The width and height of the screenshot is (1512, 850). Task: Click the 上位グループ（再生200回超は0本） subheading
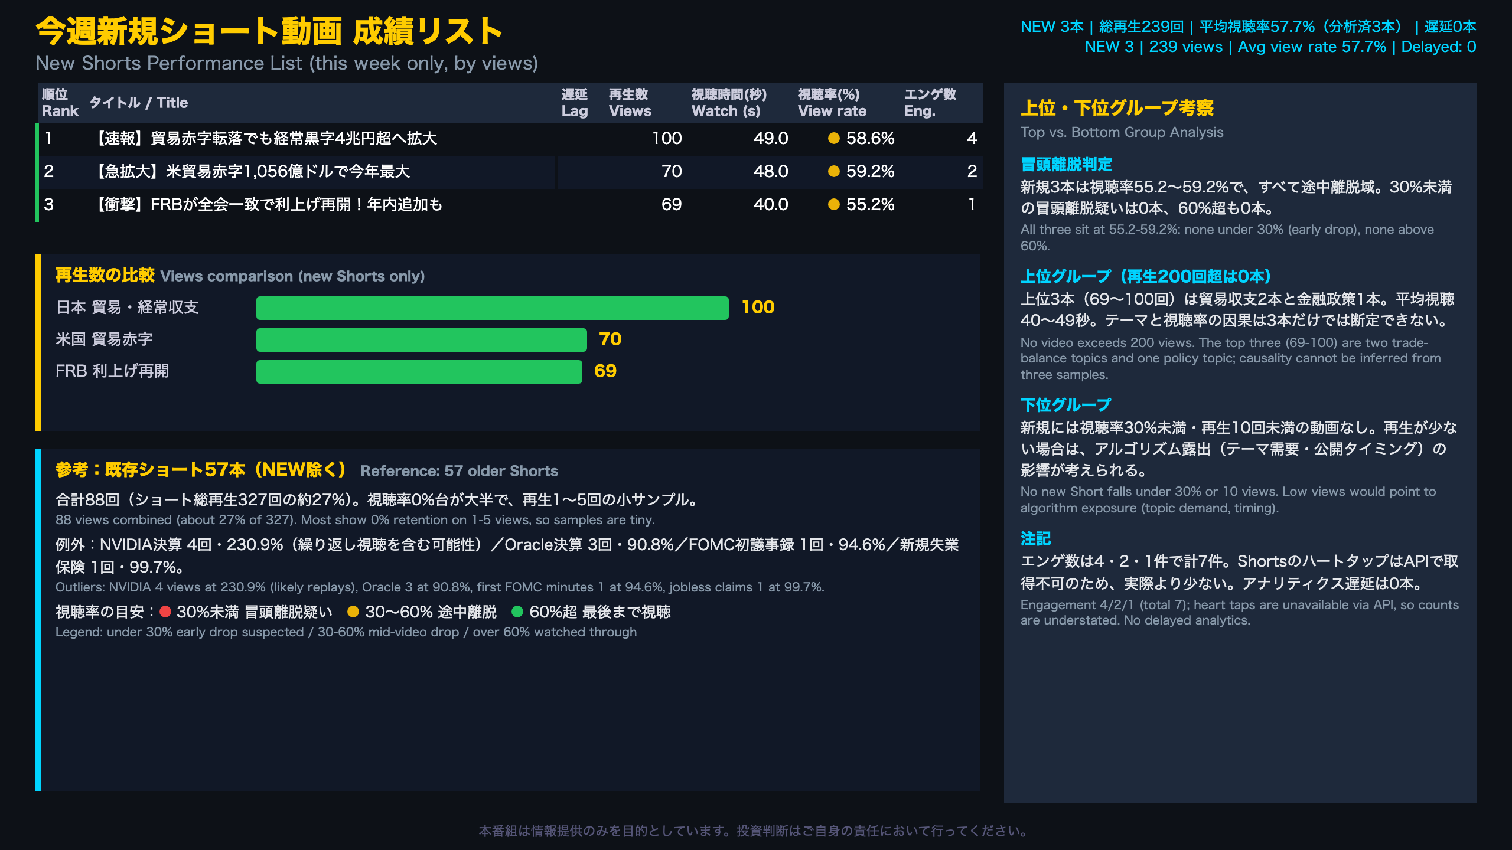point(1146,276)
